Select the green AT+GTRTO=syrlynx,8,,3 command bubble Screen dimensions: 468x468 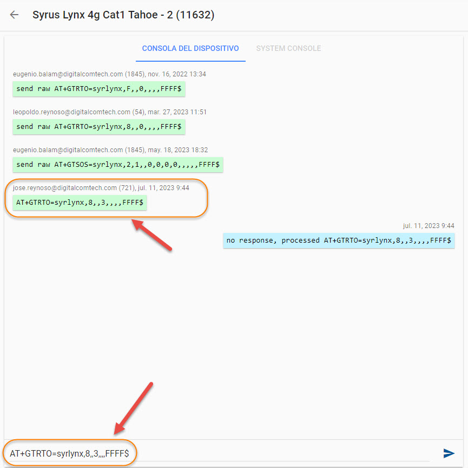pyautogui.click(x=80, y=202)
